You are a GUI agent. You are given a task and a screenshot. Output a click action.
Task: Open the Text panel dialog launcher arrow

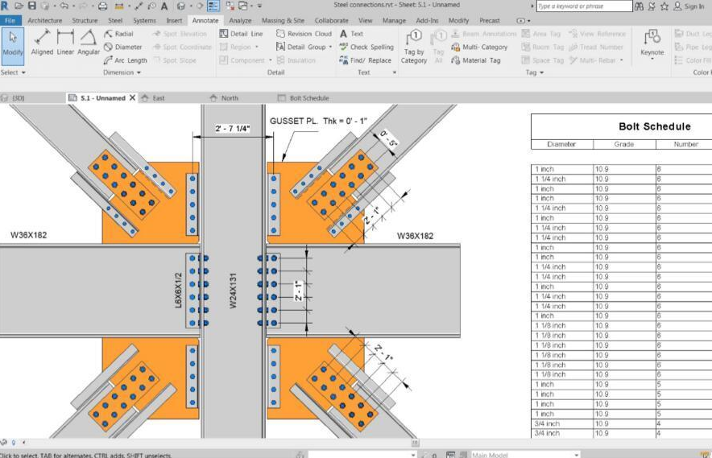394,72
